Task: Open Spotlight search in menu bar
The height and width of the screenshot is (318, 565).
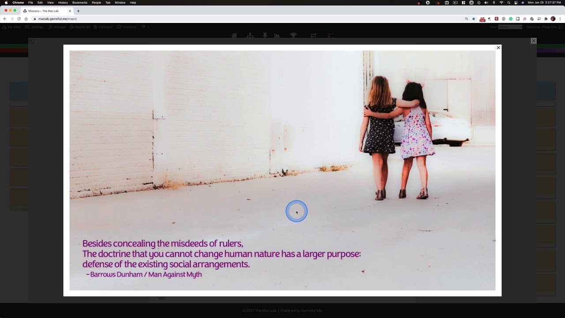Action: [x=508, y=3]
